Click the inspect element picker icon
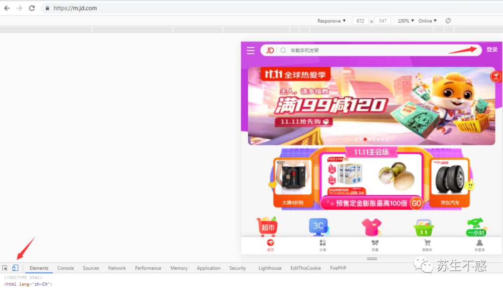503x288 pixels. [5, 268]
